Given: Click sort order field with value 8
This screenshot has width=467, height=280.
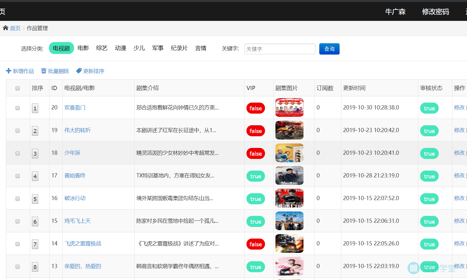Looking at the screenshot, I should [x=35, y=267].
